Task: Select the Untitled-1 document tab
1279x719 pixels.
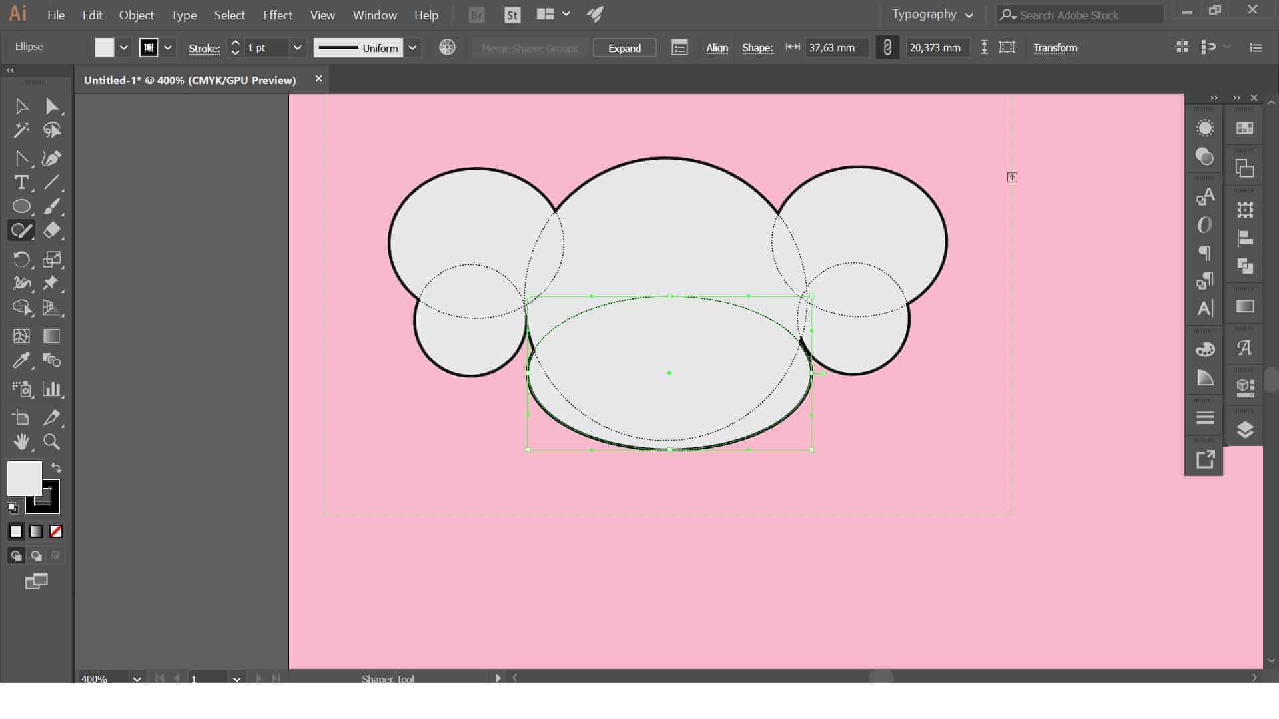Action: click(x=190, y=80)
